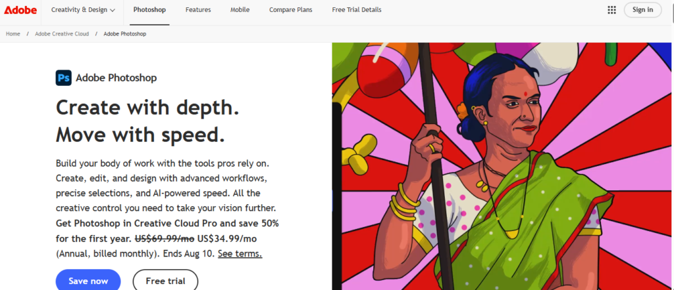Click the Save now button
Image resolution: width=674 pixels, height=290 pixels.
tap(88, 281)
